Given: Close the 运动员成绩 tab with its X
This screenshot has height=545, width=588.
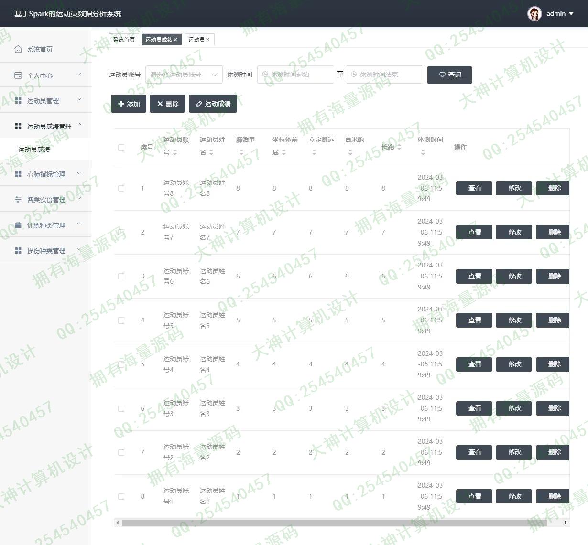Looking at the screenshot, I should pos(175,40).
